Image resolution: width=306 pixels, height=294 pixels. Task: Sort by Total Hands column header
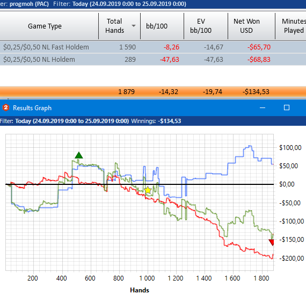click(119, 26)
